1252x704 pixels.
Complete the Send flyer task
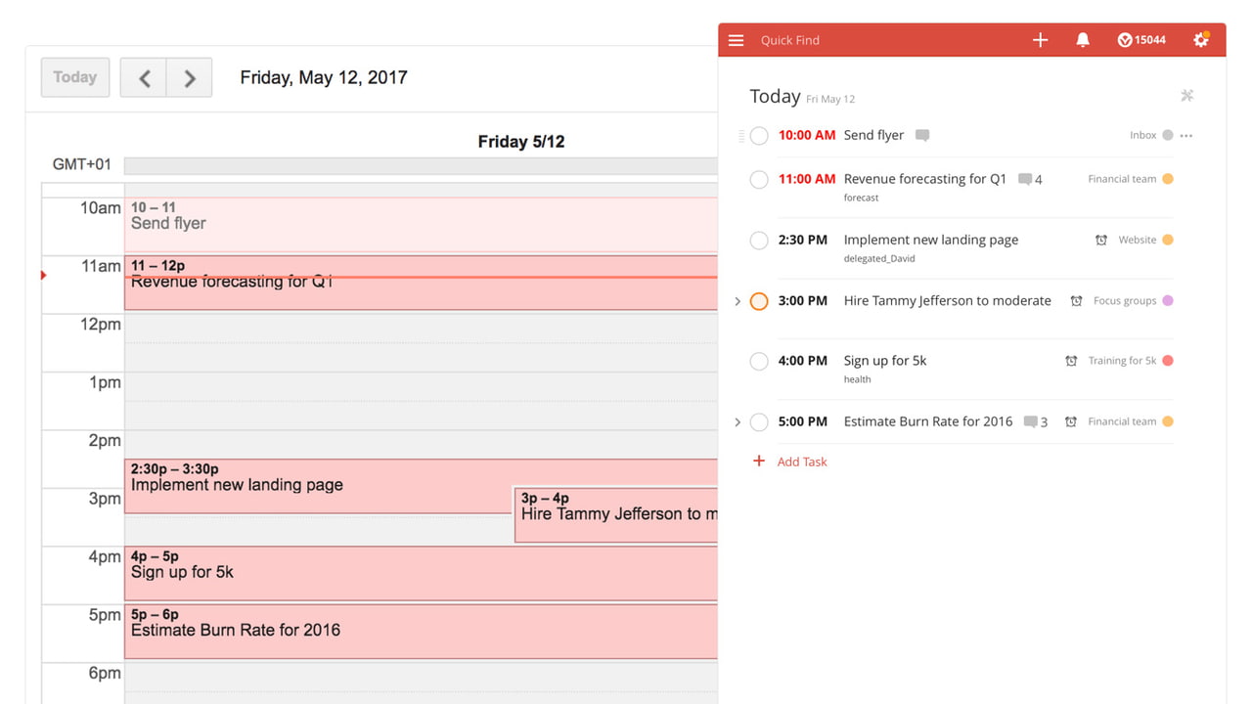759,136
